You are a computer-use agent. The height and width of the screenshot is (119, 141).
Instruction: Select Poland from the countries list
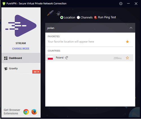click(x=89, y=58)
